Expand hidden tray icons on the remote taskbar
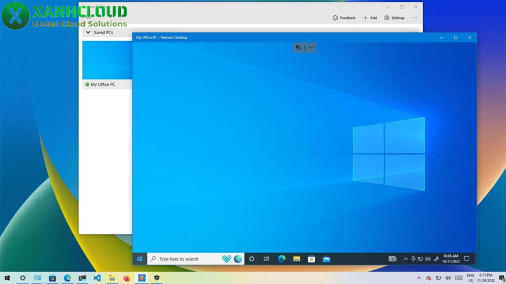The width and height of the screenshot is (506, 284). 405,259
